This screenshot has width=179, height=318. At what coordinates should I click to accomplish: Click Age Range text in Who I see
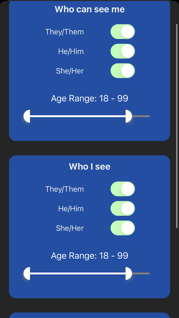(x=89, y=256)
